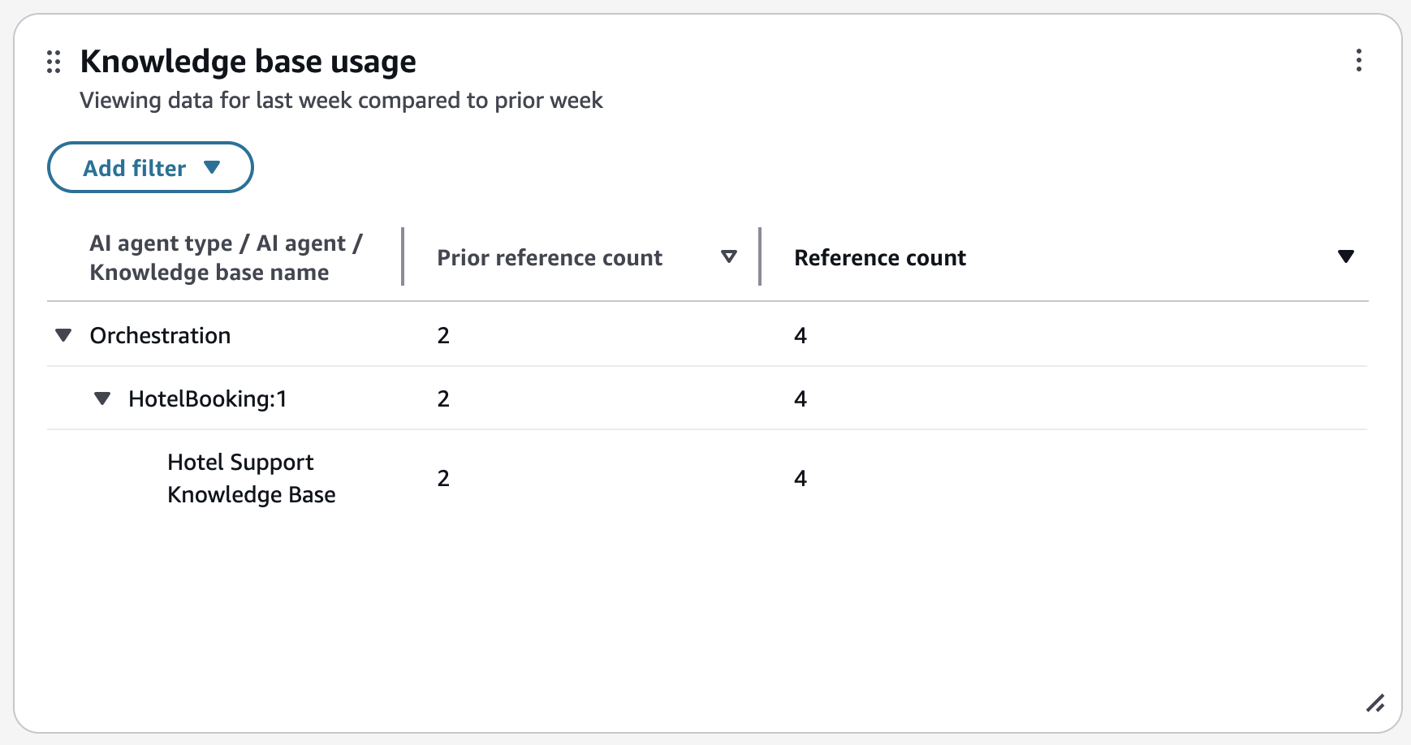Select the Orchestration row label
The width and height of the screenshot is (1411, 745).
pos(160,335)
